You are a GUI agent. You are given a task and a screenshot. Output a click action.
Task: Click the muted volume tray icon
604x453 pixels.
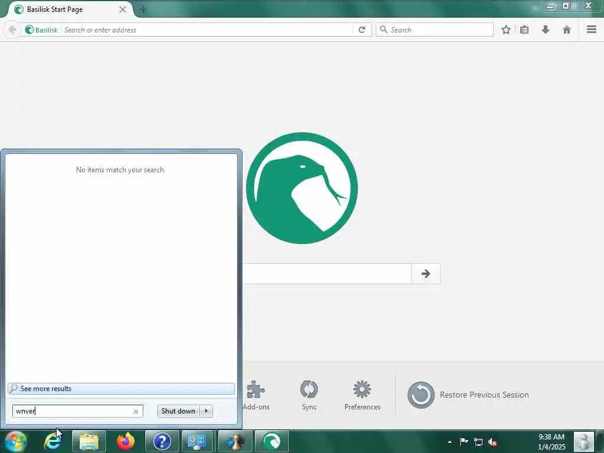[x=493, y=442]
